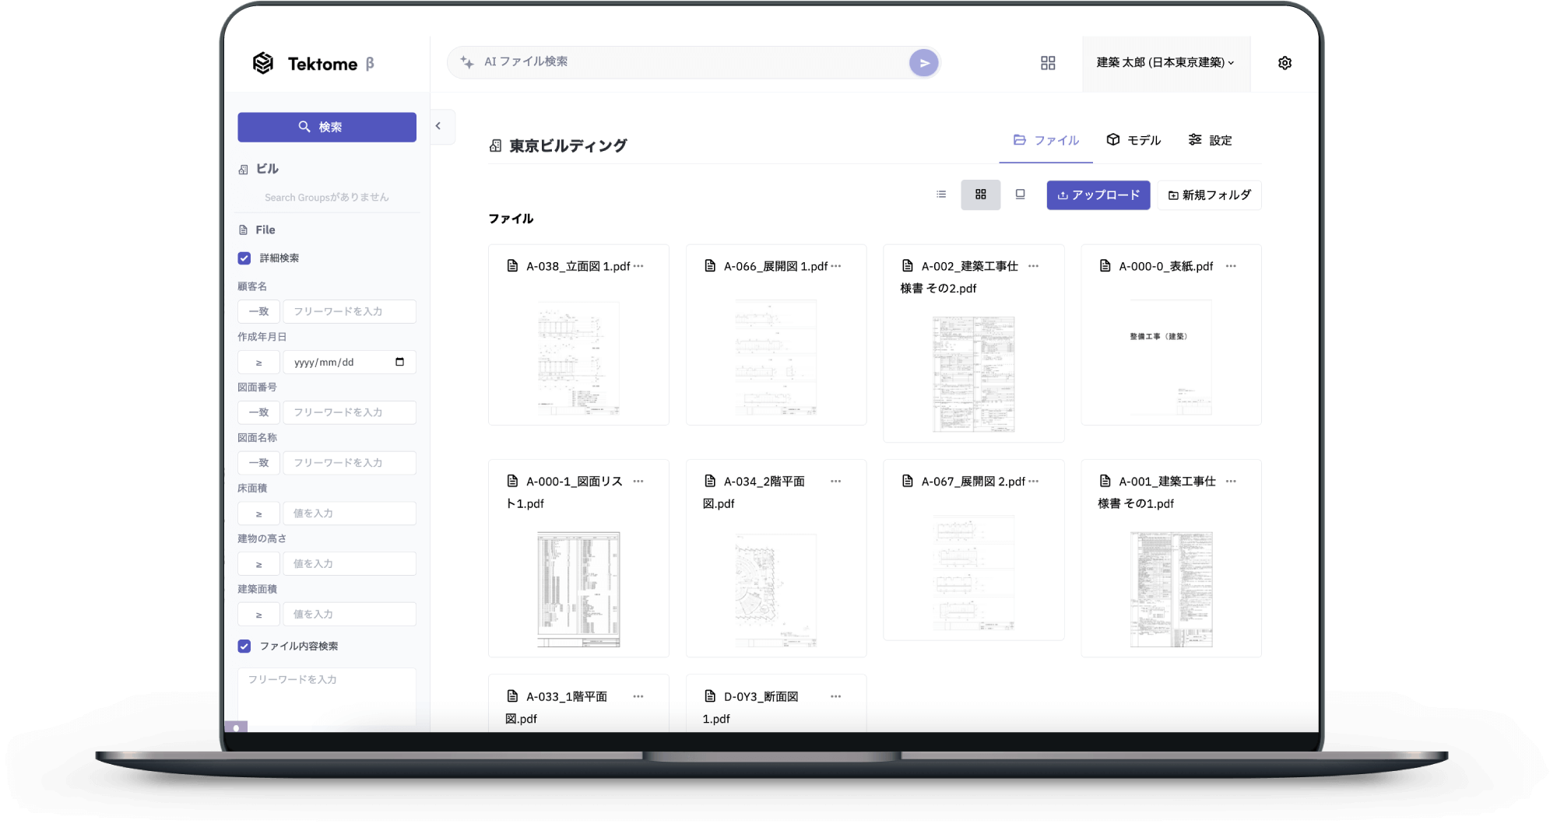Open user menu 建築 太郎 (日本東京建築)
Image resolution: width=1557 pixels, height=827 pixels.
coord(1165,63)
